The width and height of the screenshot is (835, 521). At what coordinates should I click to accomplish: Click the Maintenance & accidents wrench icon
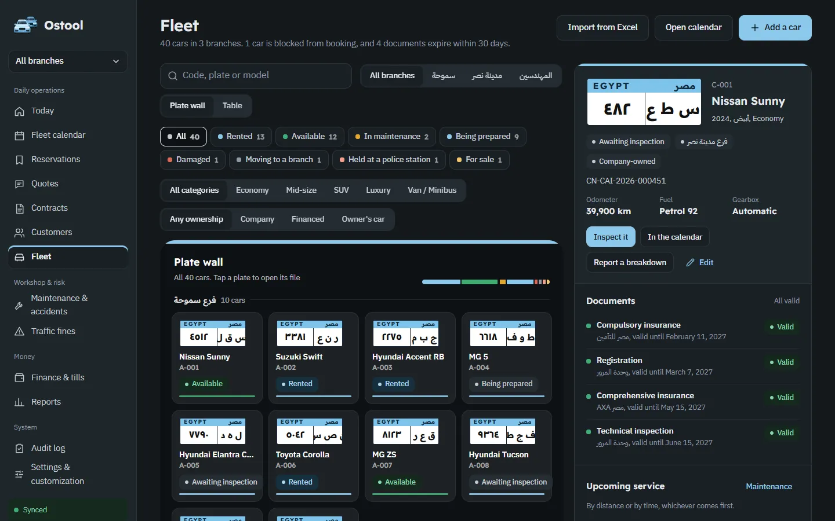pyautogui.click(x=19, y=305)
